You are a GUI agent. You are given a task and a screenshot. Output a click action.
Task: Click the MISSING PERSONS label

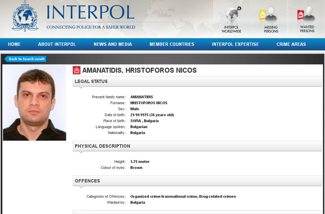click(271, 29)
